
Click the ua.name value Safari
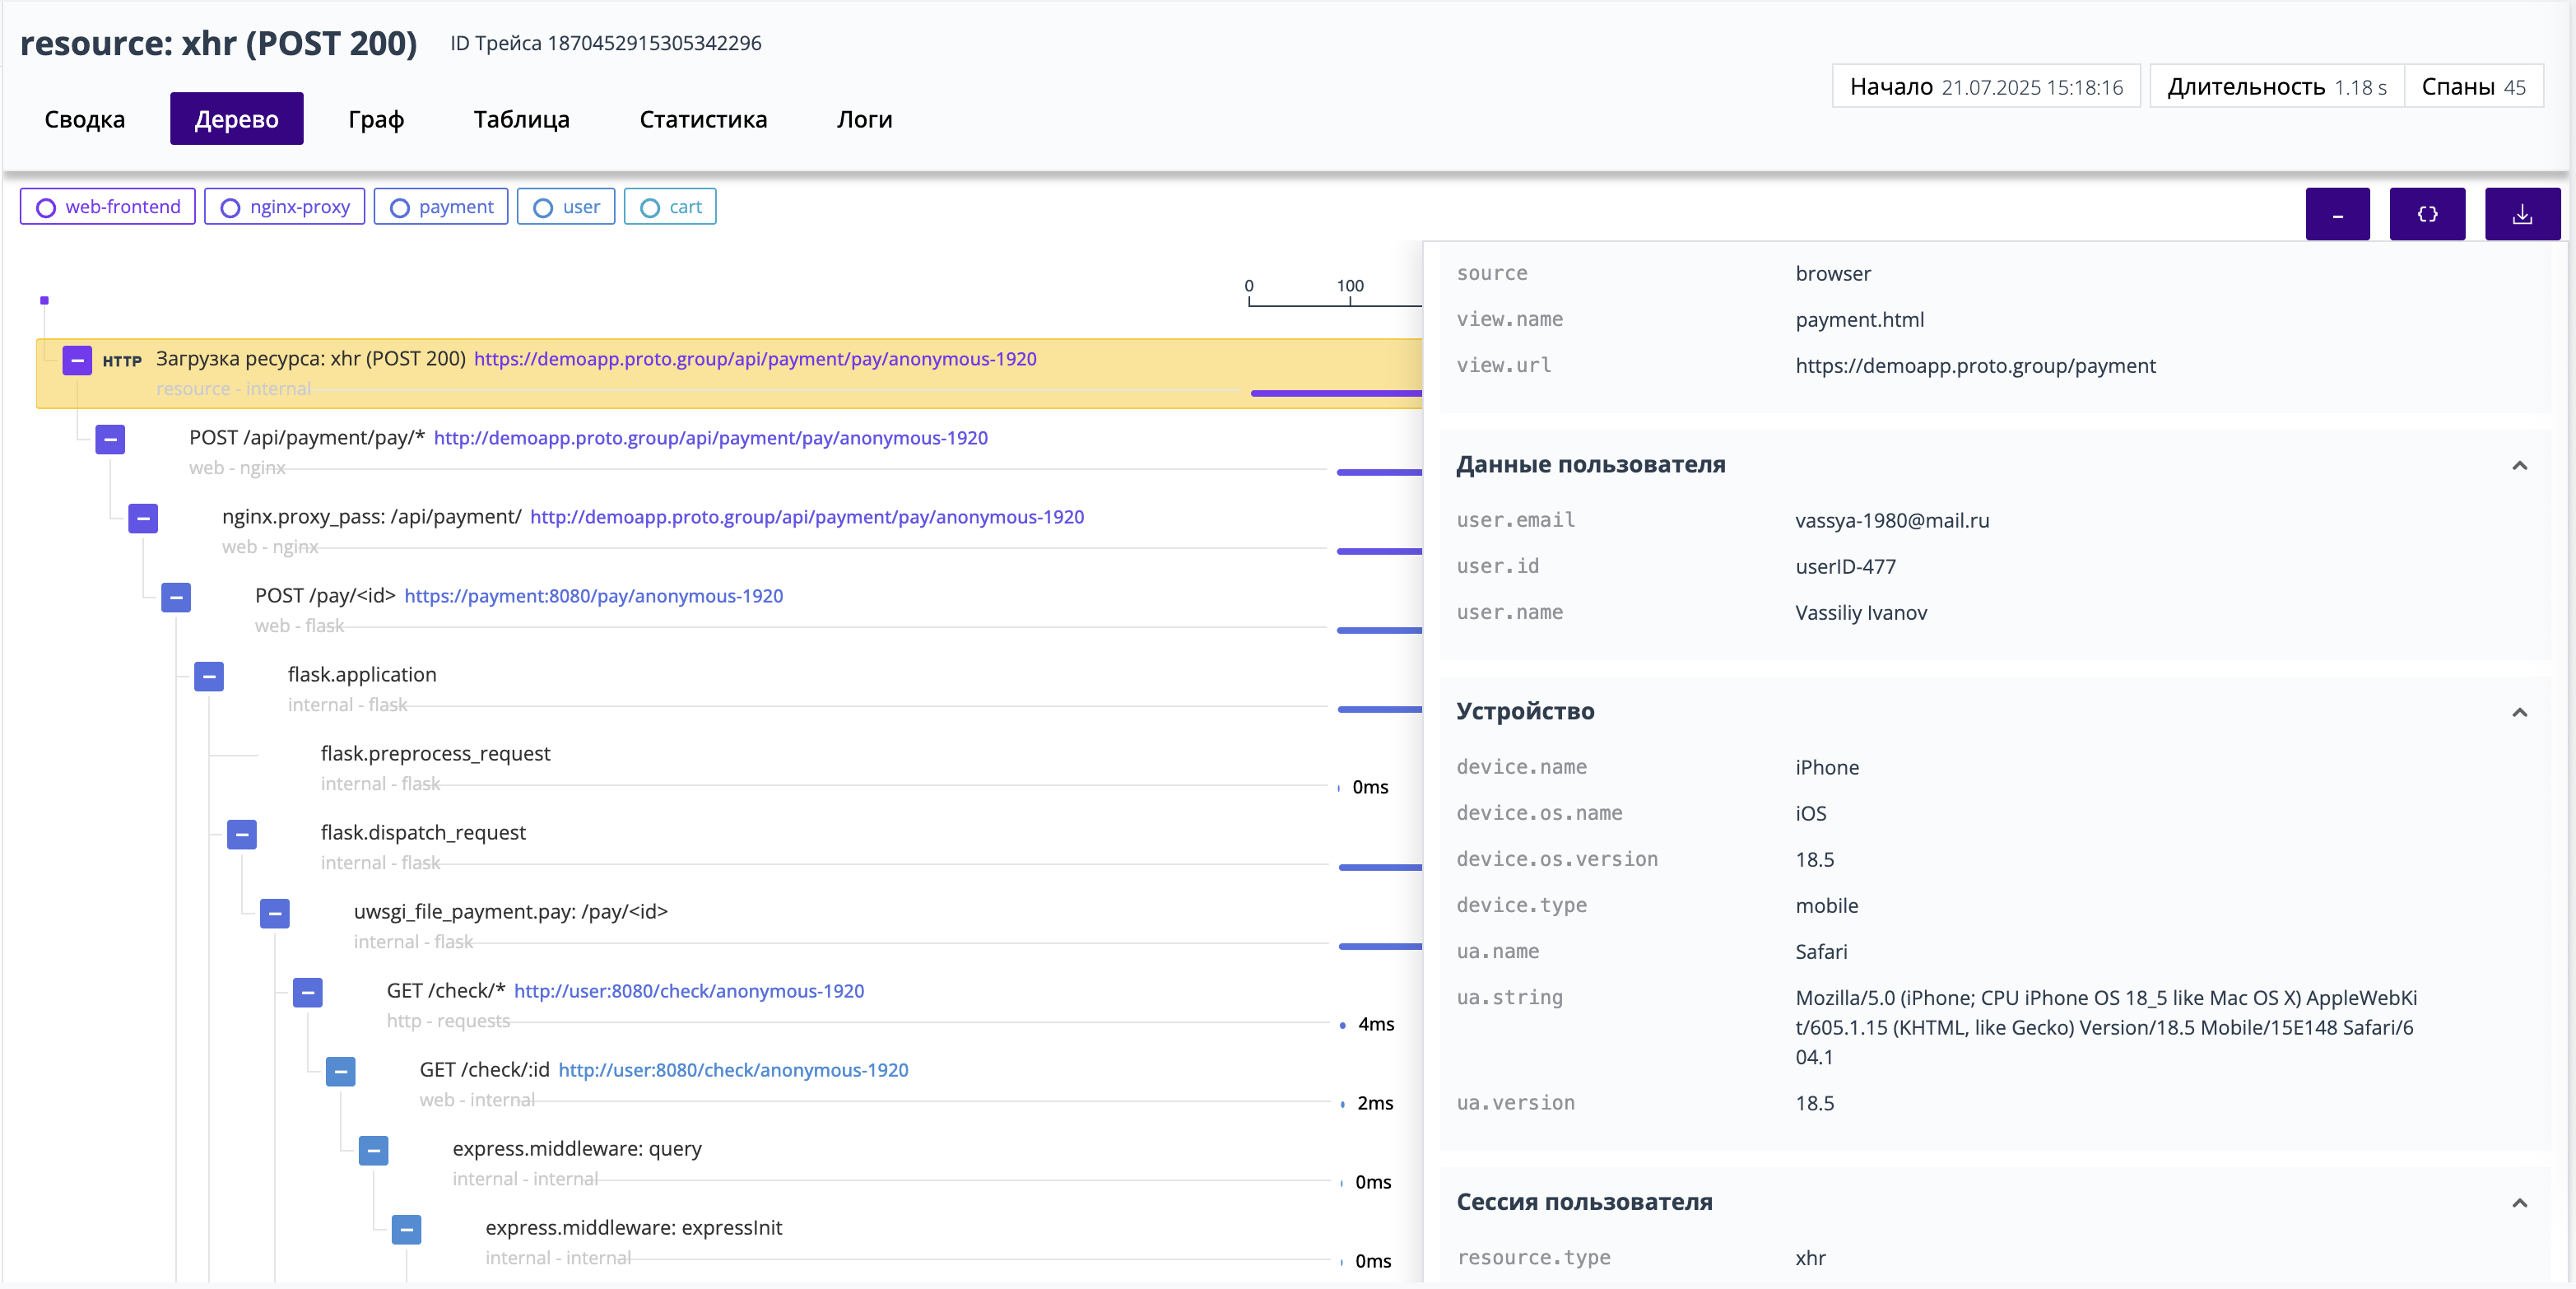pos(1821,951)
